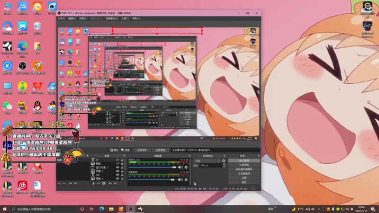Lock the TT text source
The height and width of the screenshot is (213, 379).
(122, 160)
